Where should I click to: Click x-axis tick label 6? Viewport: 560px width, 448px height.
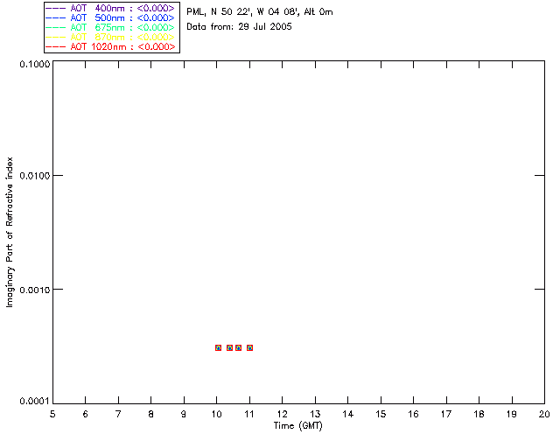point(86,414)
